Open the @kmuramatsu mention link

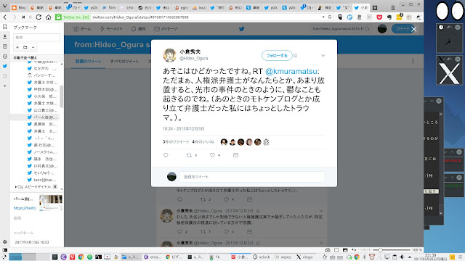coord(291,71)
